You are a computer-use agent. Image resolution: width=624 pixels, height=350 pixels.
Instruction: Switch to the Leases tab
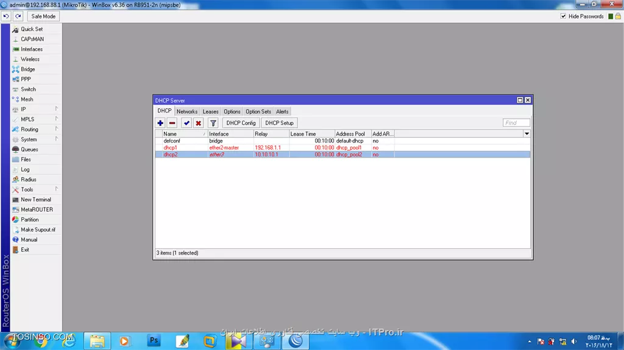[210, 111]
